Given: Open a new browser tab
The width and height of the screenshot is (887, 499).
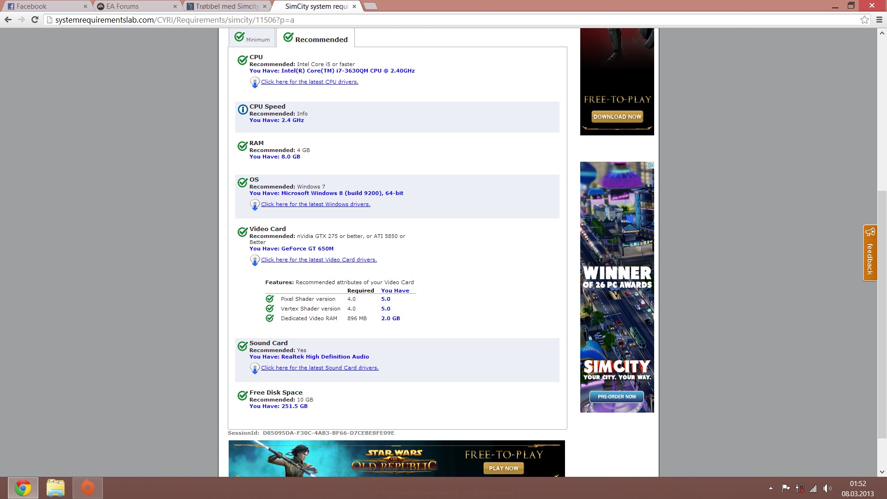Looking at the screenshot, I should coord(371,6).
